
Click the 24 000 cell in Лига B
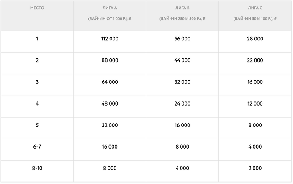(x=182, y=104)
